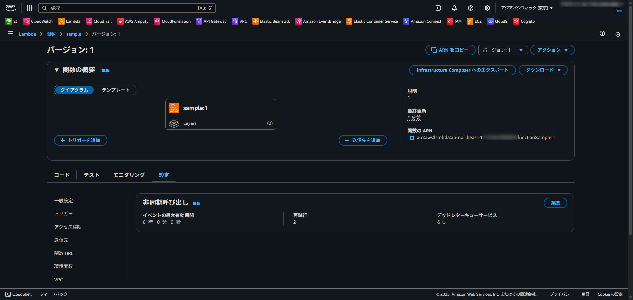This screenshot has height=300, width=633.
Task: Open the notifications bell
Action: 454,8
